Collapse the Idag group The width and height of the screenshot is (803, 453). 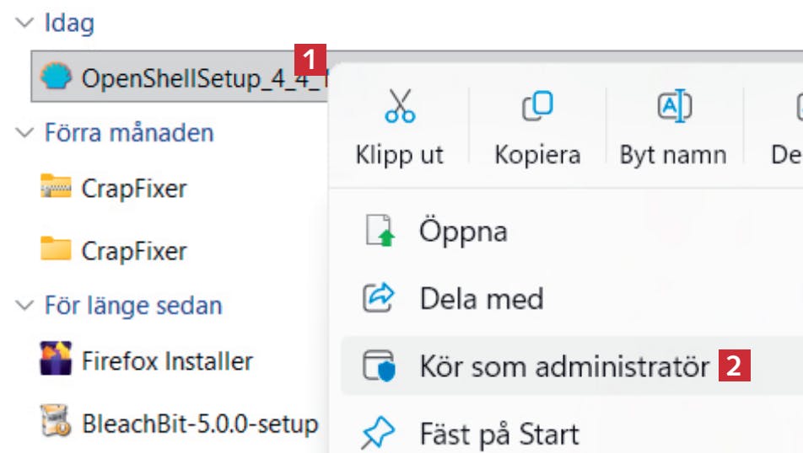[x=23, y=24]
